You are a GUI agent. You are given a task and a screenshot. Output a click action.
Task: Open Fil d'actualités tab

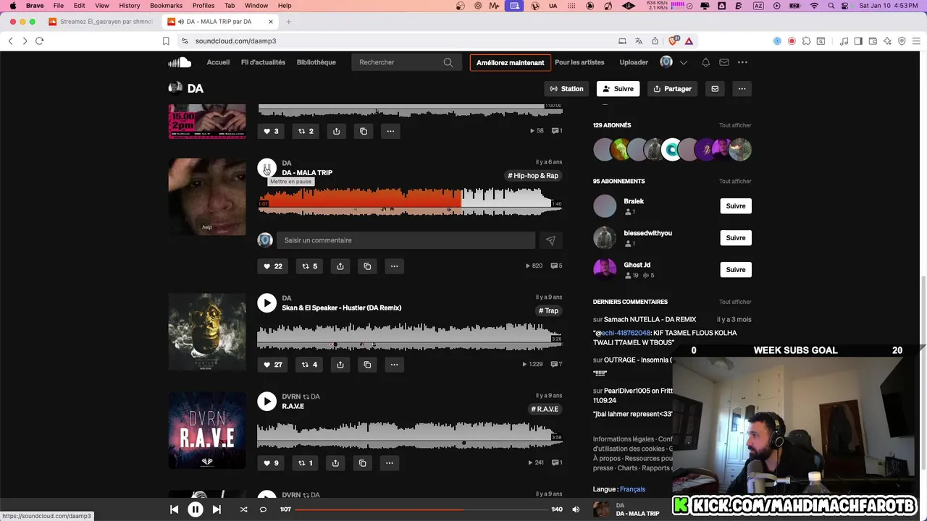(x=263, y=62)
